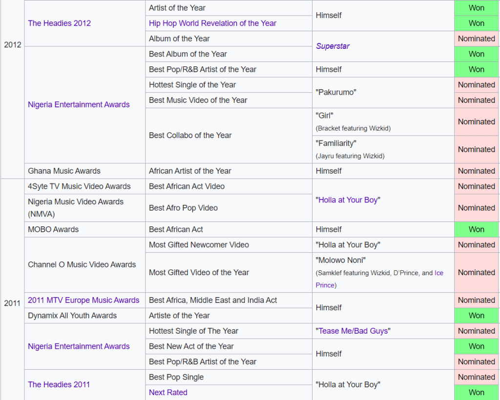Open the Superstar album link
The height and width of the screenshot is (400, 500).
pos(333,46)
